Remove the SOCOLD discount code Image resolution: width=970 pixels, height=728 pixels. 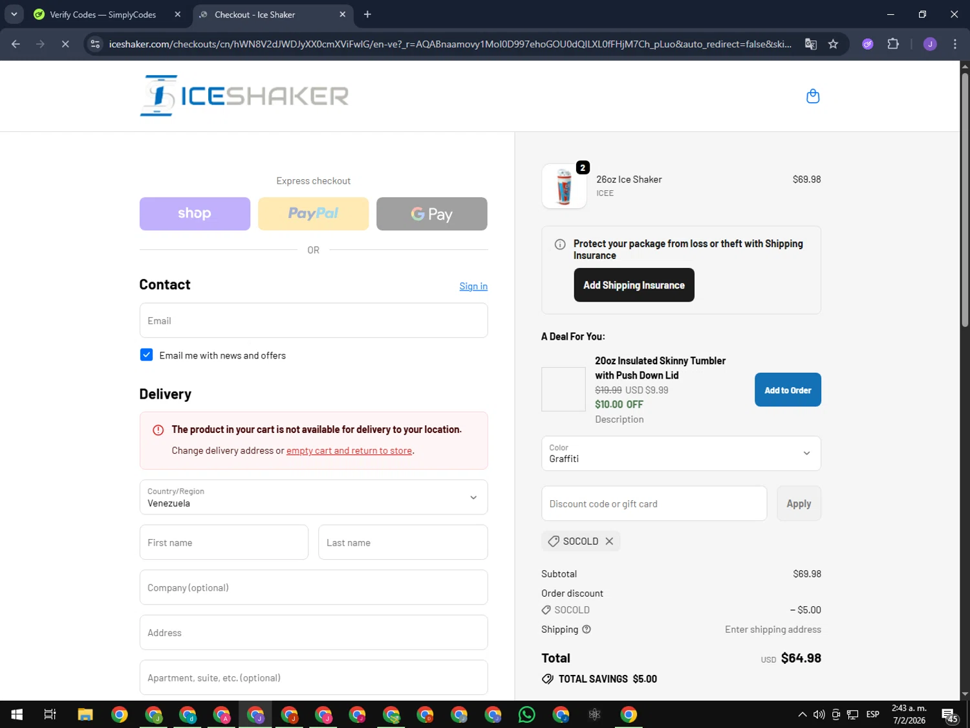[609, 541]
